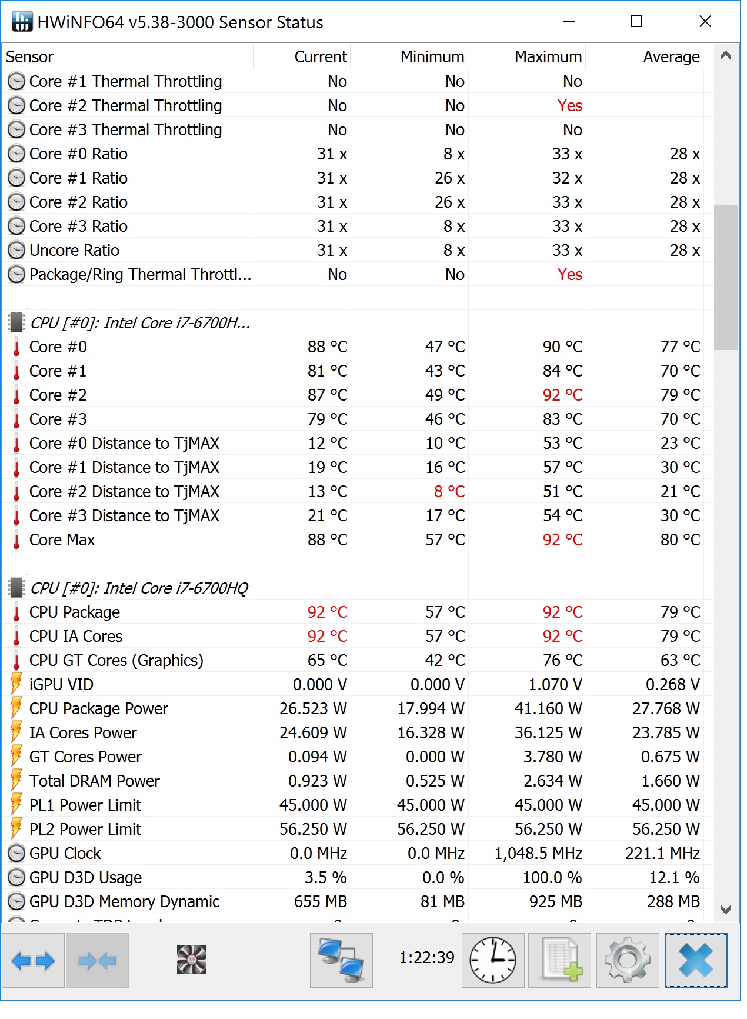Click the collapse columns arrows icon
Screen dimensions: 747x1019
(97, 961)
